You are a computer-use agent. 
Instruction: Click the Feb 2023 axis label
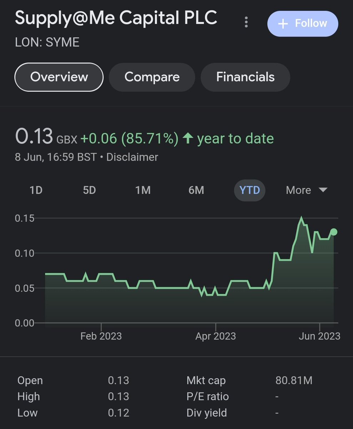tap(101, 336)
